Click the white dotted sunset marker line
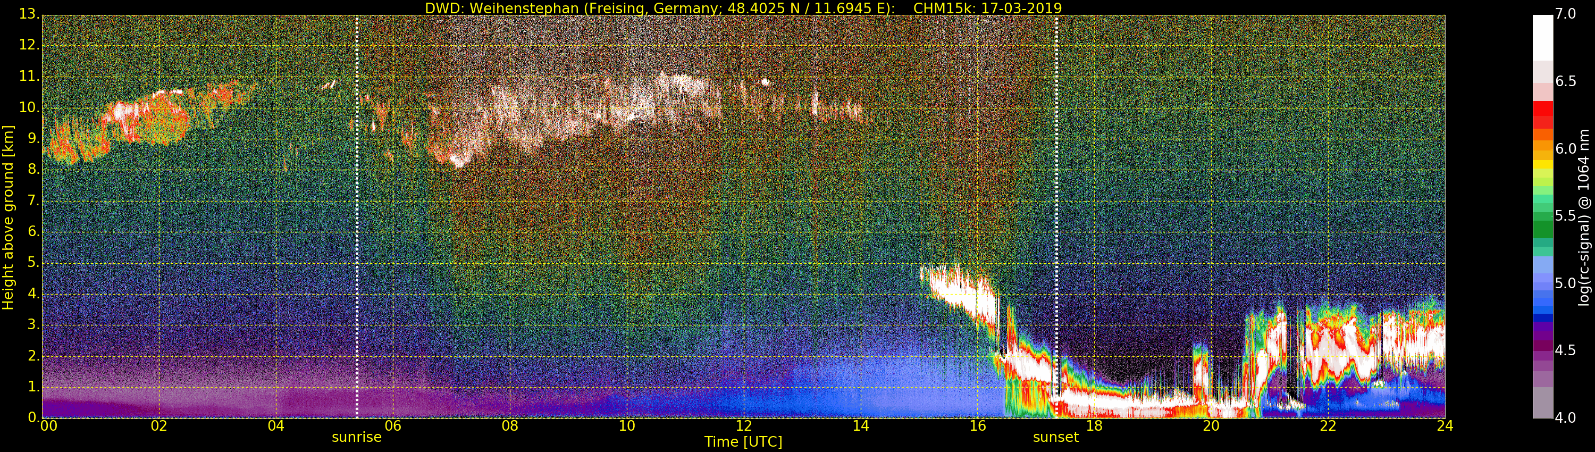This screenshot has width=1595, height=452. tap(1056, 217)
